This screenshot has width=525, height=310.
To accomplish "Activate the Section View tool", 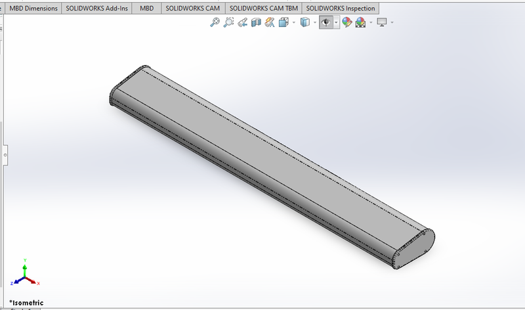I will (x=256, y=22).
